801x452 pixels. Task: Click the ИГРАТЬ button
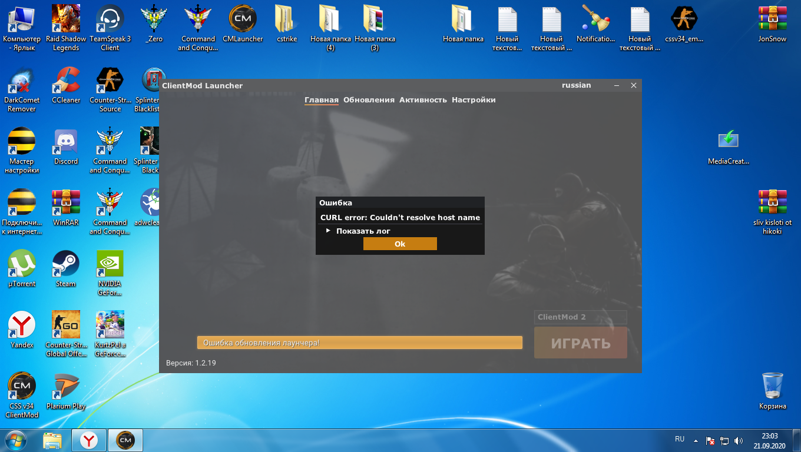tap(581, 343)
